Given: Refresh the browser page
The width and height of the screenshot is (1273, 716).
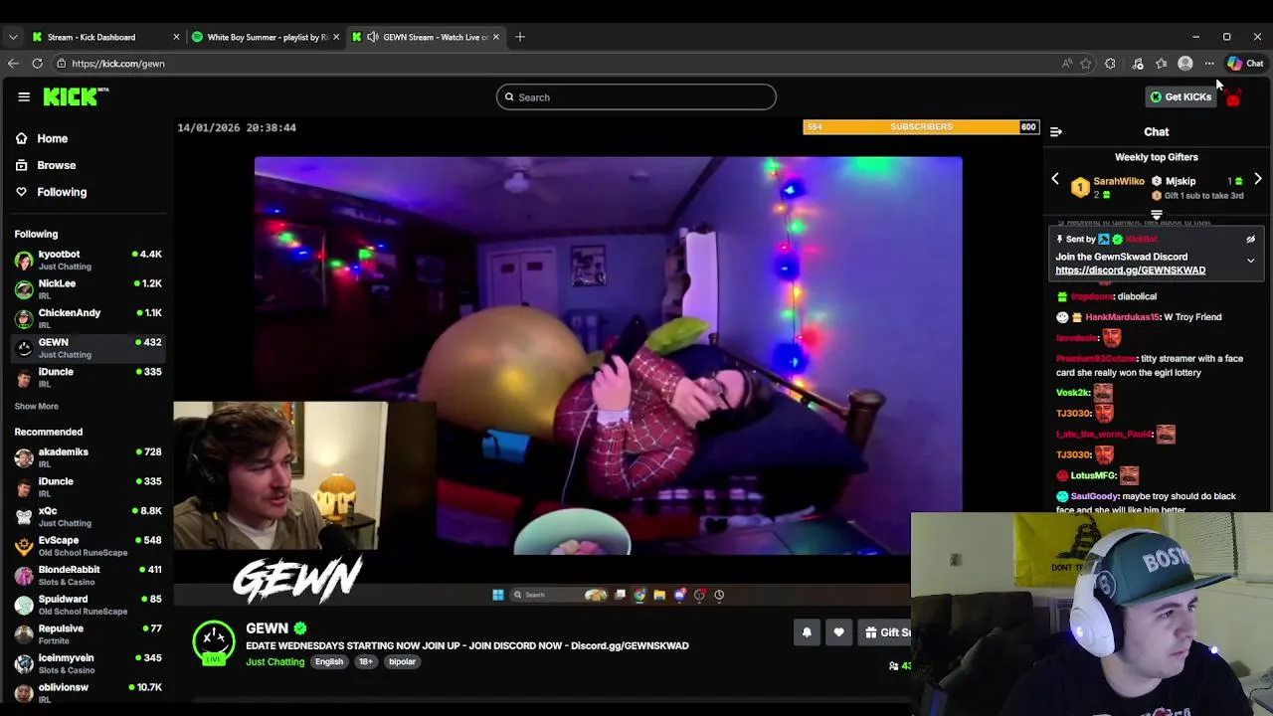Looking at the screenshot, I should [37, 64].
